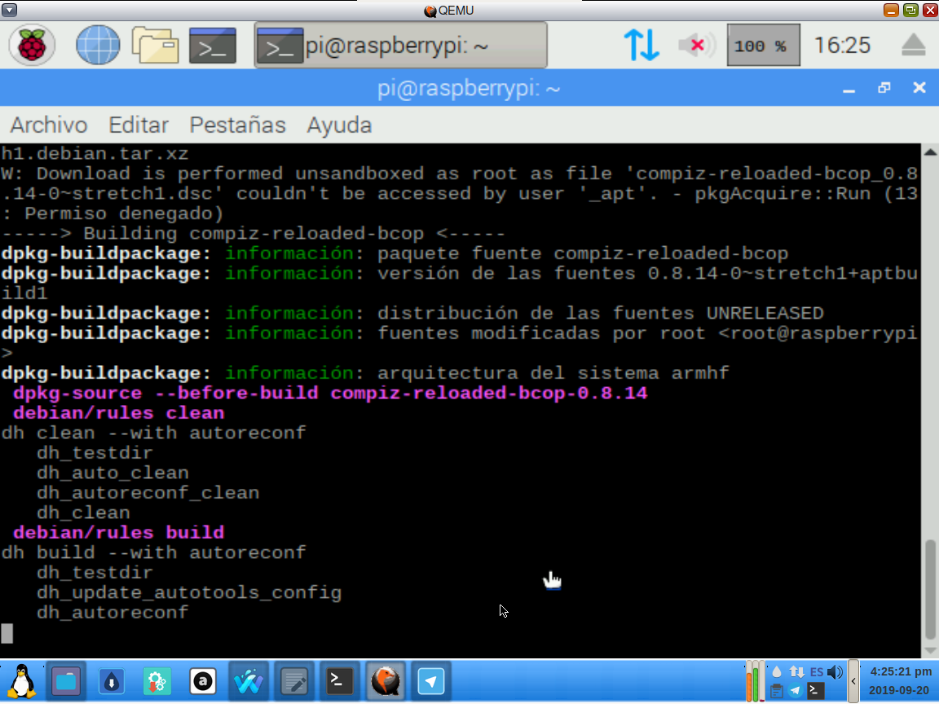Open the Editar menu
Image resolution: width=939 pixels, height=704 pixels.
tap(139, 125)
